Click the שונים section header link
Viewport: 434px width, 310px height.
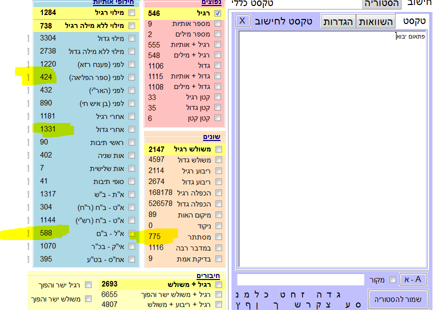[211, 137]
